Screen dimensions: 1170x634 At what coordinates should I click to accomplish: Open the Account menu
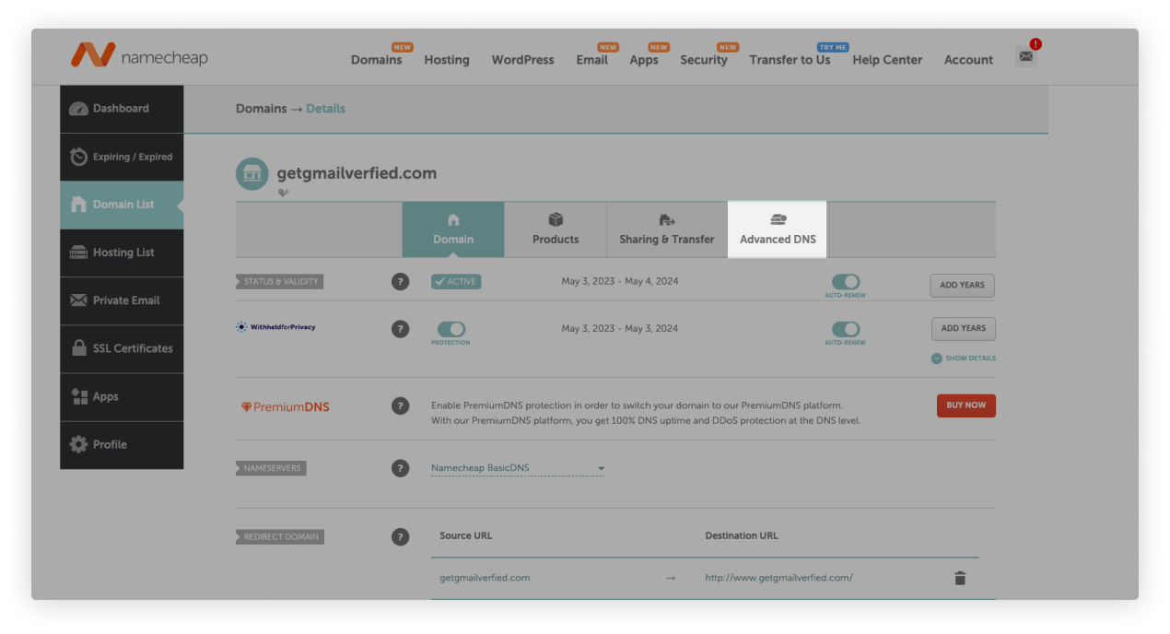[x=968, y=60]
